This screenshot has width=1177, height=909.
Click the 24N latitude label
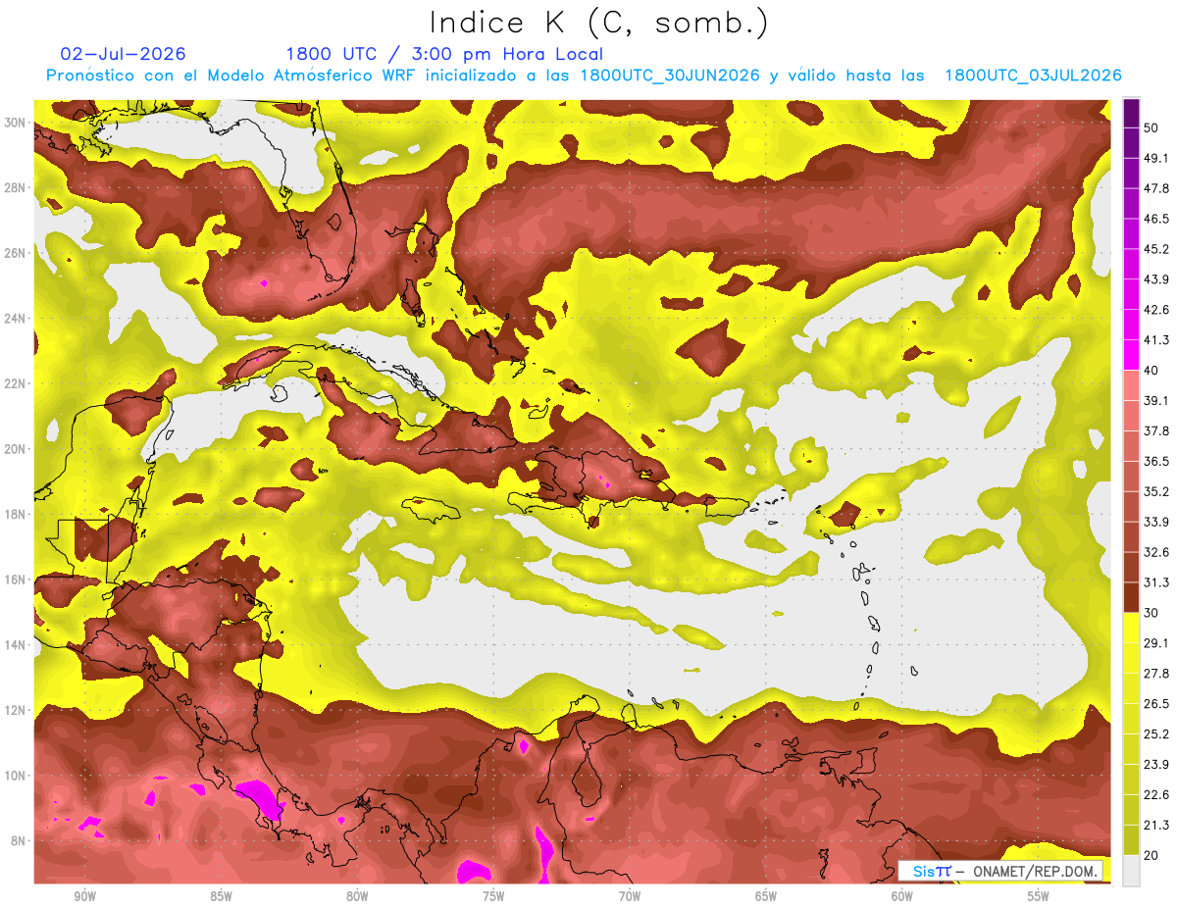[15, 318]
